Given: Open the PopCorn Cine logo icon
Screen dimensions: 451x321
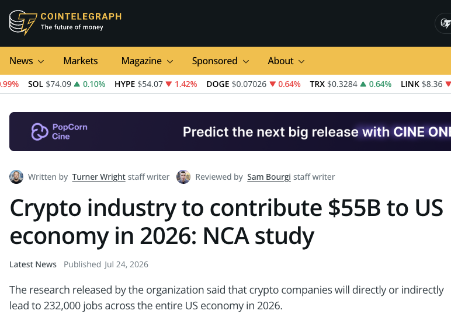Looking at the screenshot, I should pyautogui.click(x=40, y=132).
